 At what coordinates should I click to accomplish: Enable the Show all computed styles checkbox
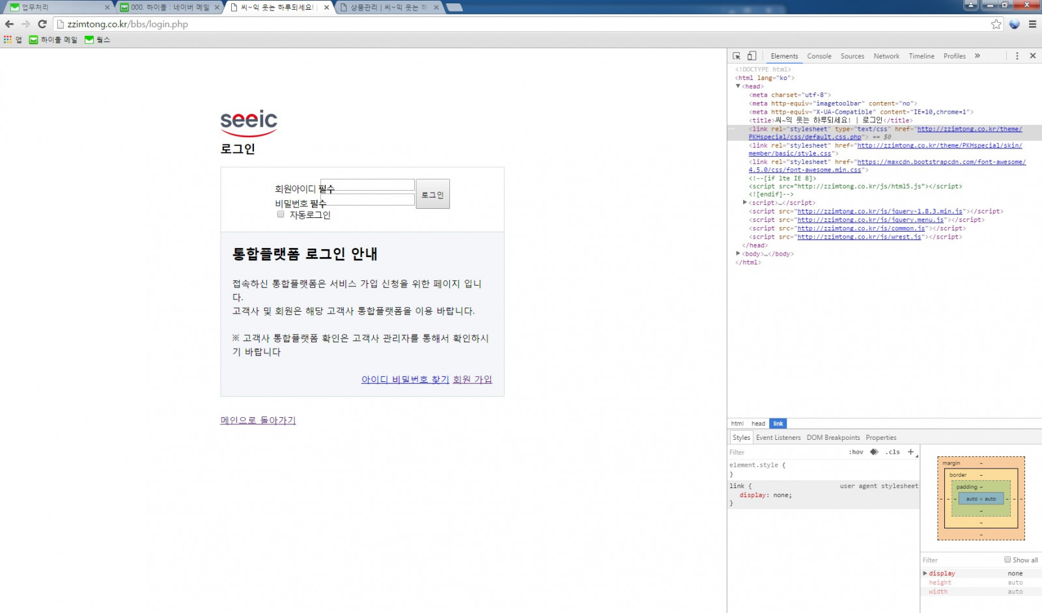pyautogui.click(x=1007, y=560)
